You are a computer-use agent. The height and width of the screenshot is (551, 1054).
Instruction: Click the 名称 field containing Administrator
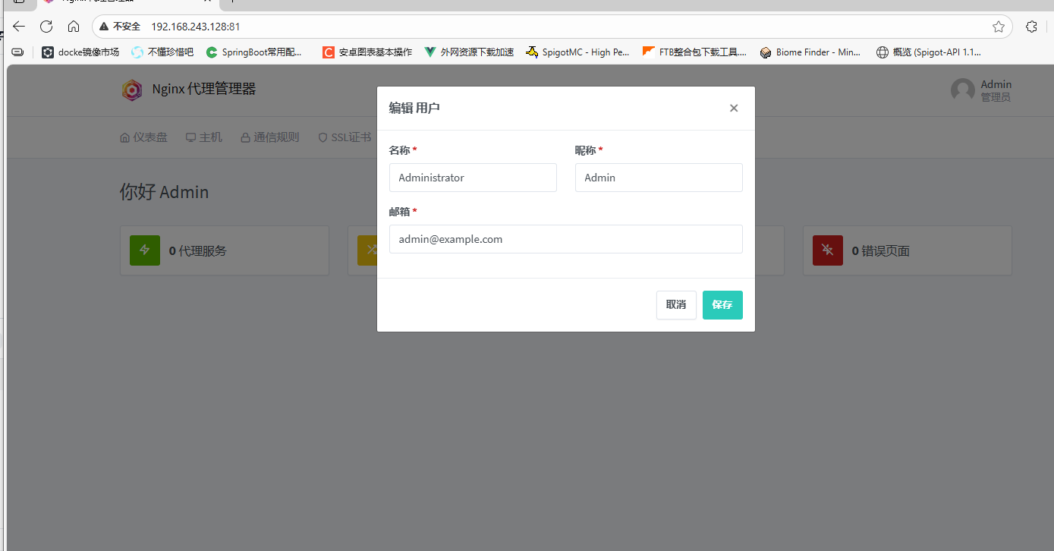[x=473, y=178]
